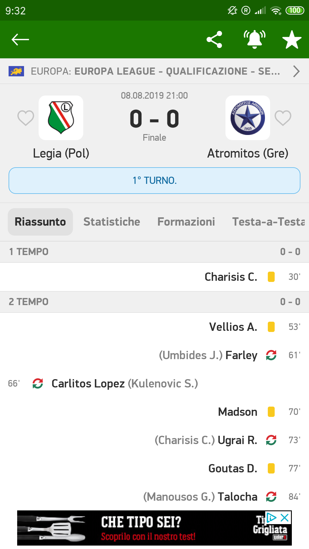Toggle match notification bell
The height and width of the screenshot is (549, 309).
[x=254, y=39]
